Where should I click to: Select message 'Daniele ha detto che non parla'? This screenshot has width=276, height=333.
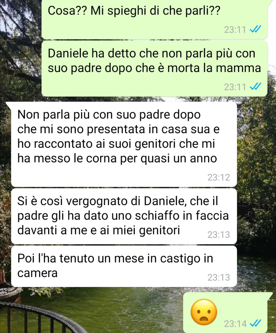[154, 69]
